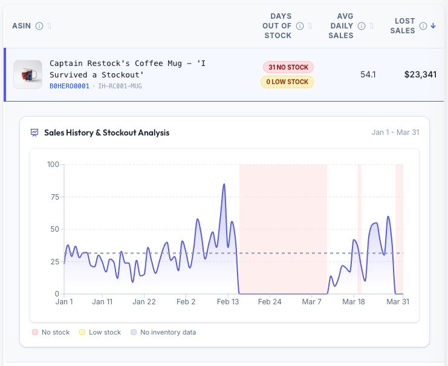Open the B0HERO0001 ASIN link

pos(70,86)
